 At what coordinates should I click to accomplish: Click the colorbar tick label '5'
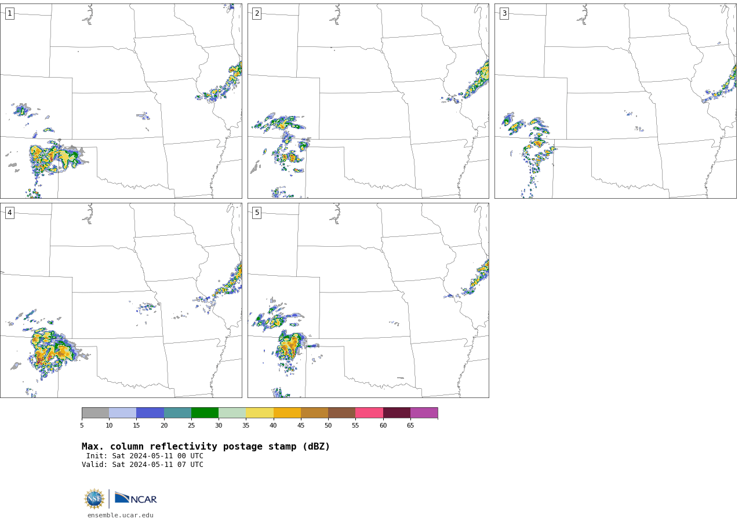82,426
